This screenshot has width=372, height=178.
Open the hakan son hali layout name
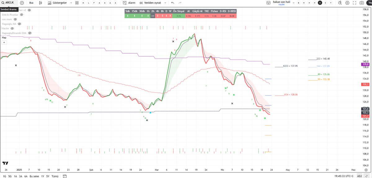pos(281,2)
